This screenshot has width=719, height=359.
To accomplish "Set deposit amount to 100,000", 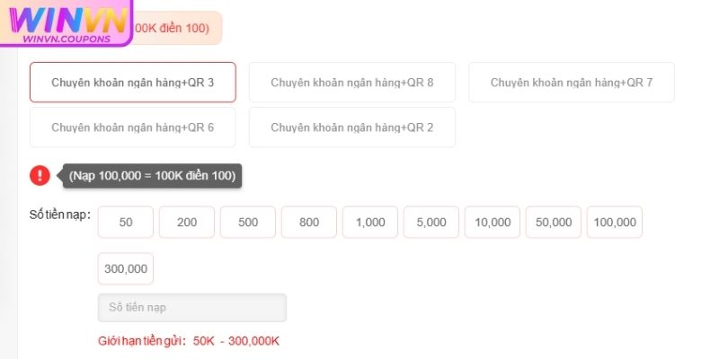I will pos(615,223).
